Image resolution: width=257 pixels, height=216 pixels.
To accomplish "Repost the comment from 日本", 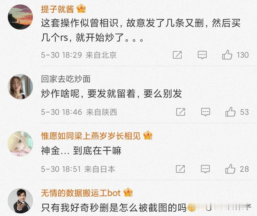I will point(180,169).
